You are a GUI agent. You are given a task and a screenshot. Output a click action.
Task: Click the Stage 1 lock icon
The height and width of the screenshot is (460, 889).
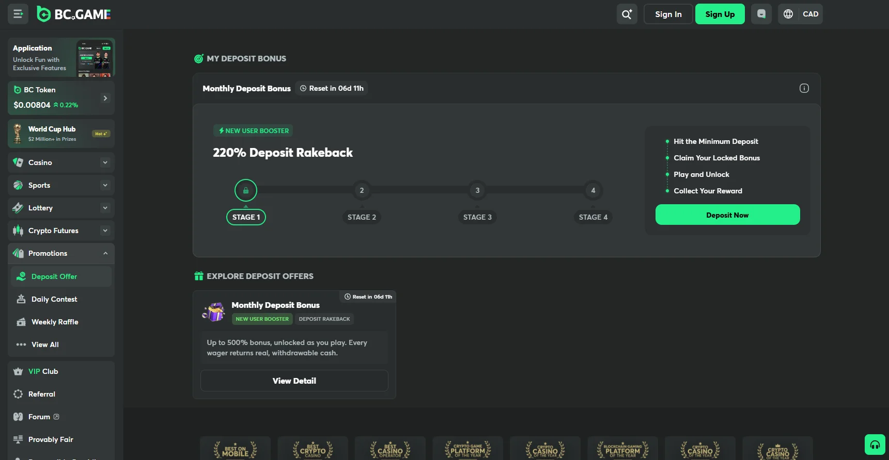(x=246, y=190)
